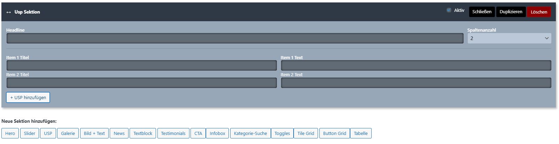The width and height of the screenshot is (559, 144).
Task: Toggle the Aktiv checkbox
Action: point(449,10)
